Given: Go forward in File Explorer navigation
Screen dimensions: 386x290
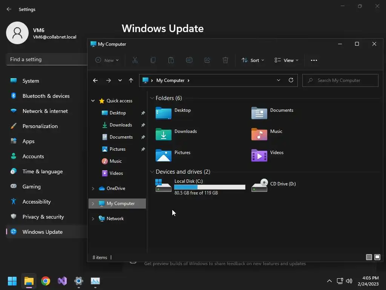Looking at the screenshot, I should [108, 80].
